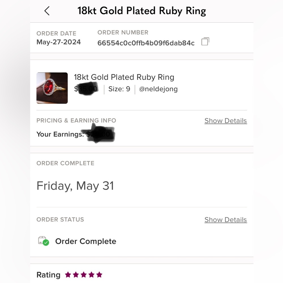Click the May-27-2024 order date

click(59, 42)
